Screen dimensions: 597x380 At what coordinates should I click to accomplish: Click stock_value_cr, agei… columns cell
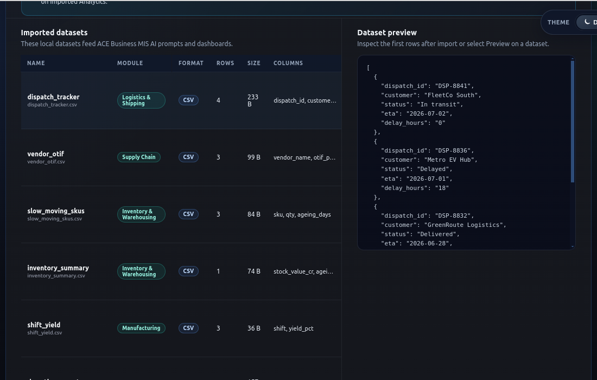pyautogui.click(x=303, y=272)
